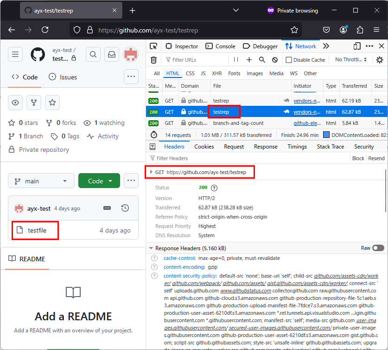Open network search magnifier in DevTools
388x350 pixels.
262,60
